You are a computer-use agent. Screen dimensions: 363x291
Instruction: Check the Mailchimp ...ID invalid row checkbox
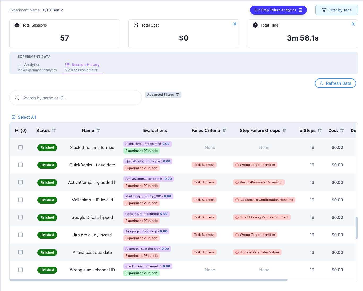[x=20, y=200]
